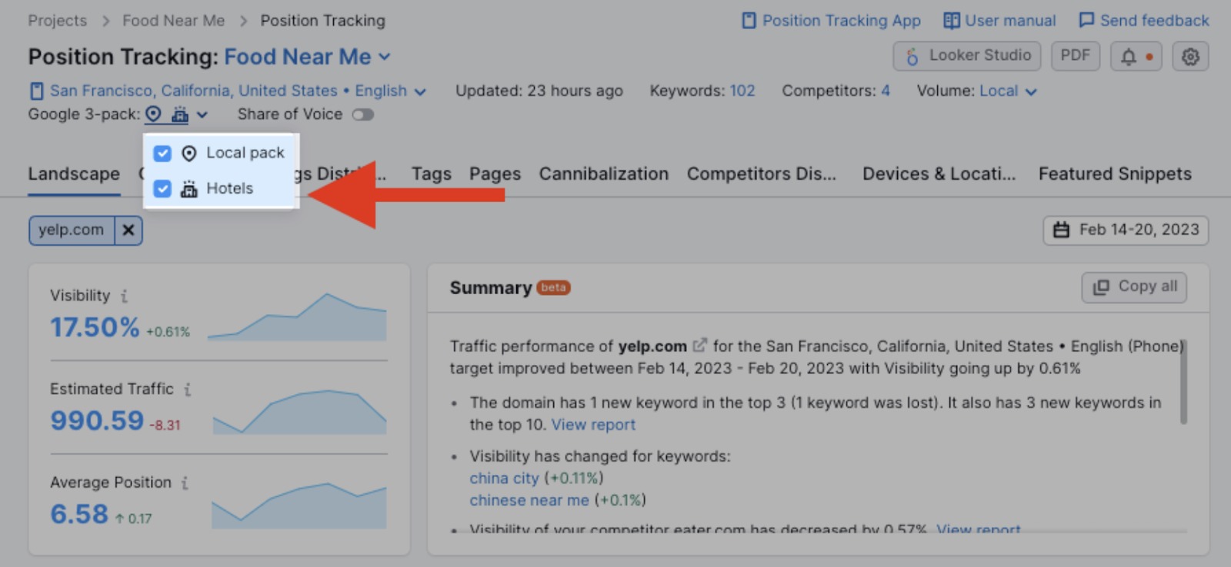Click the Average Position trend chart
The height and width of the screenshot is (567, 1231).
tap(299, 506)
